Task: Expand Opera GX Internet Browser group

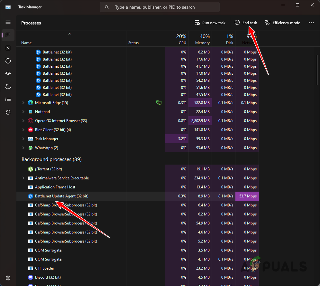Action: coord(23,121)
